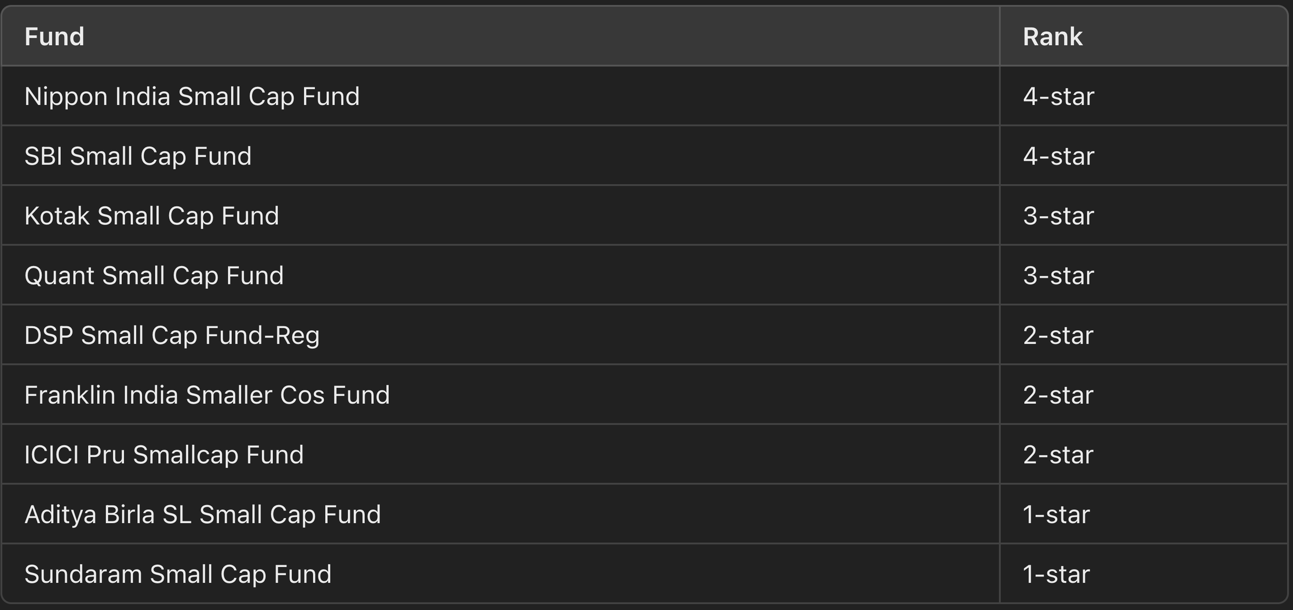This screenshot has height=610, width=1293.
Task: Click the 2-star rank for DSP Small Cap
Action: 1058,335
